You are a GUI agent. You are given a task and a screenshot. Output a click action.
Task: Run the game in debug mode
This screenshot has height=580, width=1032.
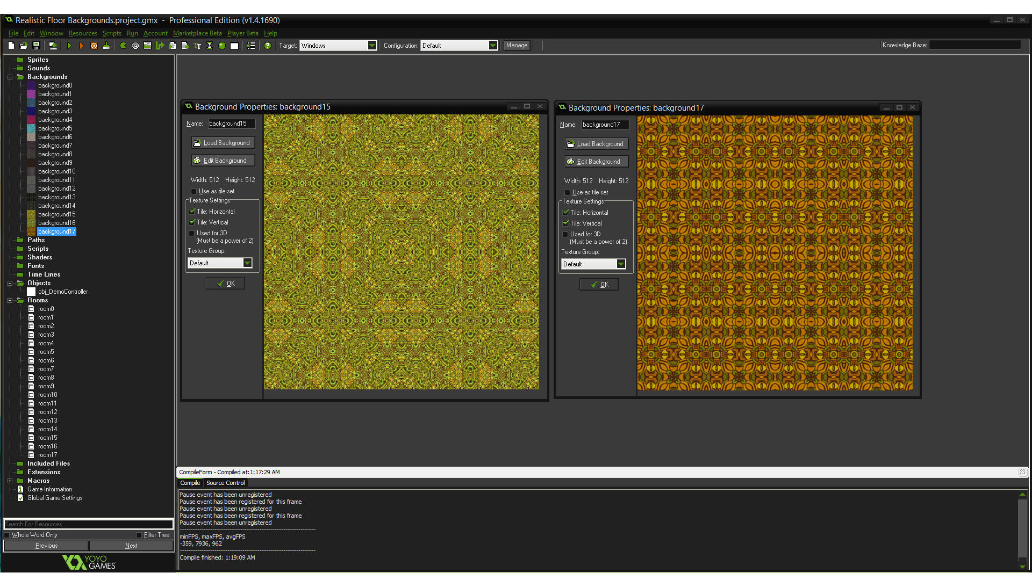tap(81, 46)
